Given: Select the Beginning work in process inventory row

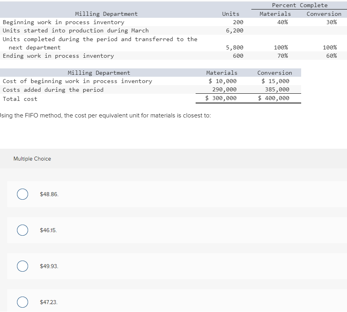Looking at the screenshot, I should click(x=62, y=22).
